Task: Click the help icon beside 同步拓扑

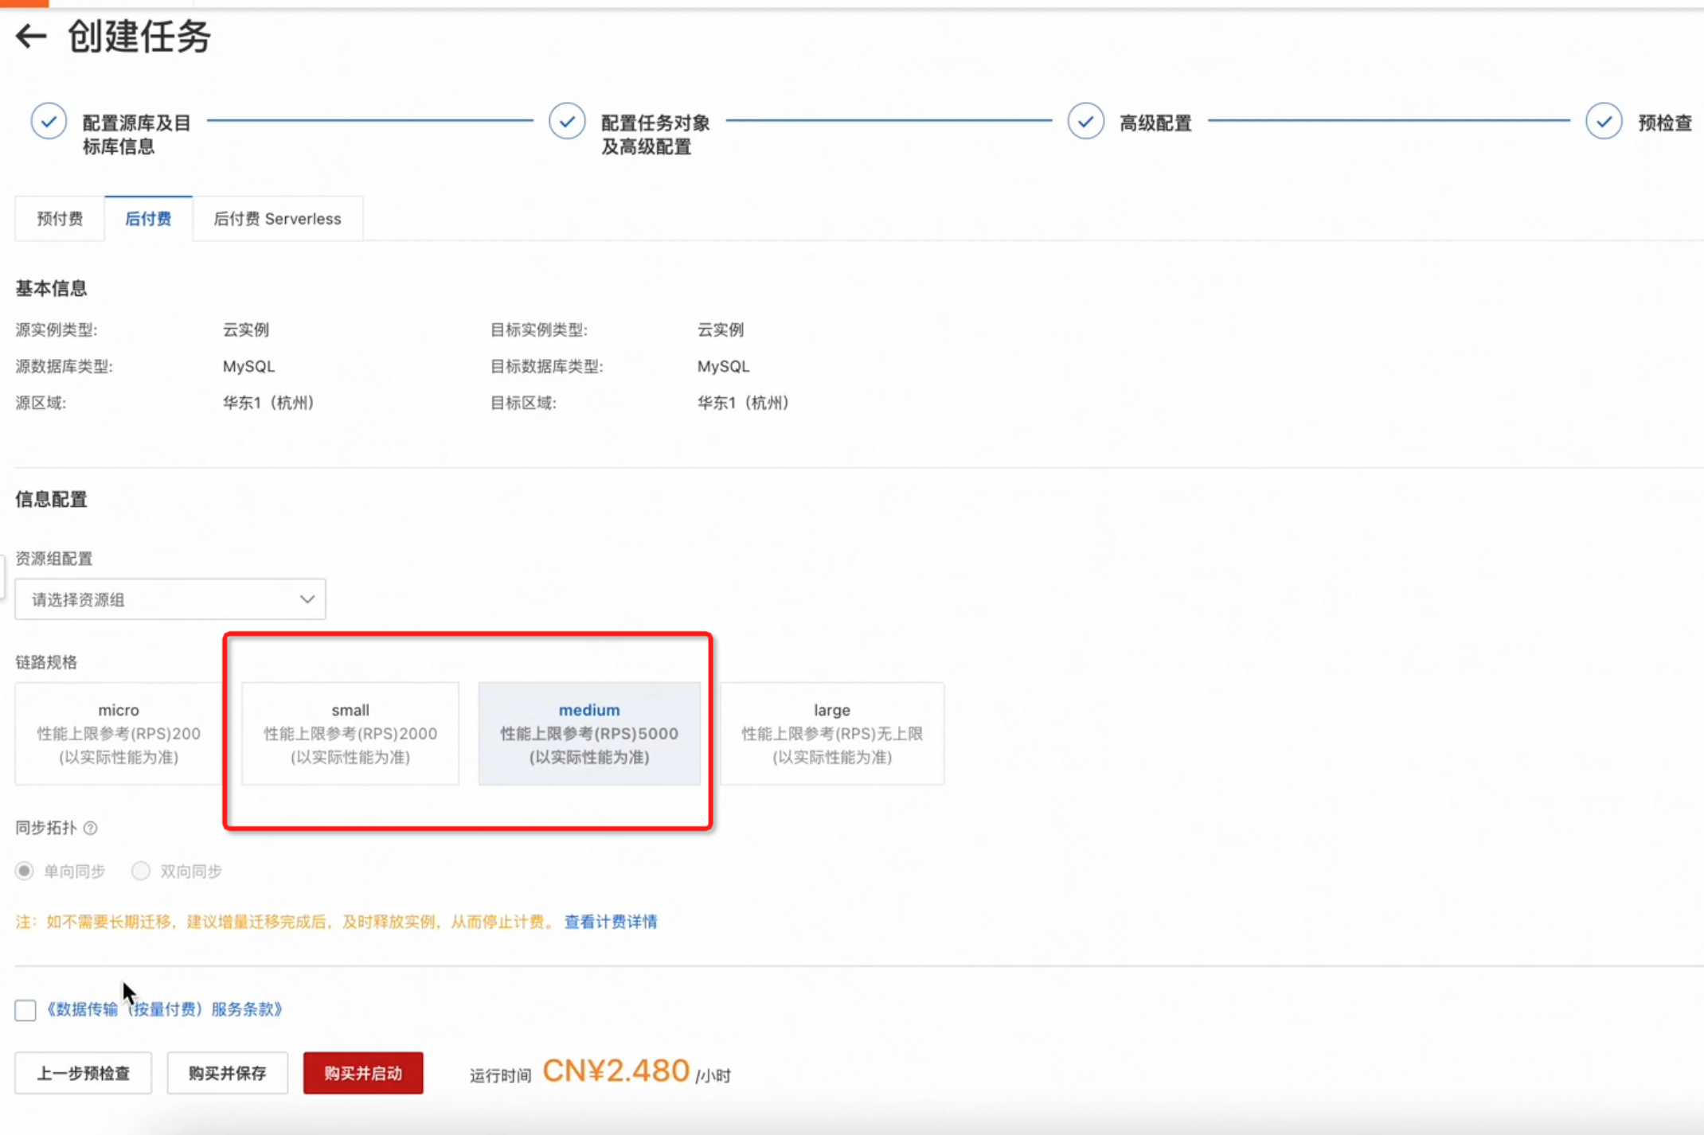Action: pos(91,828)
